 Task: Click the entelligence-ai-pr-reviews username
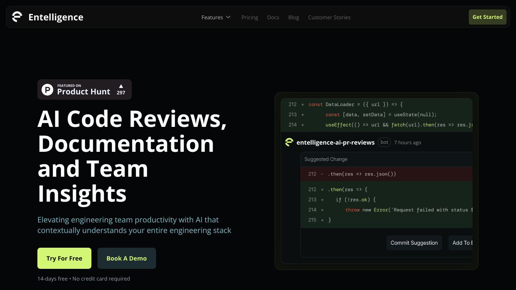335,142
